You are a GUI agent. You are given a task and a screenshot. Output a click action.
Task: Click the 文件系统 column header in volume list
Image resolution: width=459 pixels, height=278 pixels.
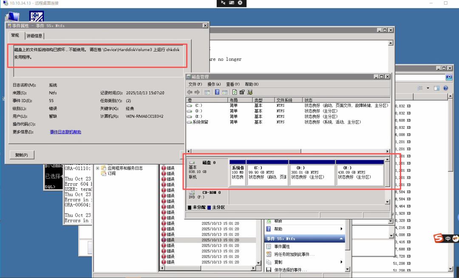289,100
